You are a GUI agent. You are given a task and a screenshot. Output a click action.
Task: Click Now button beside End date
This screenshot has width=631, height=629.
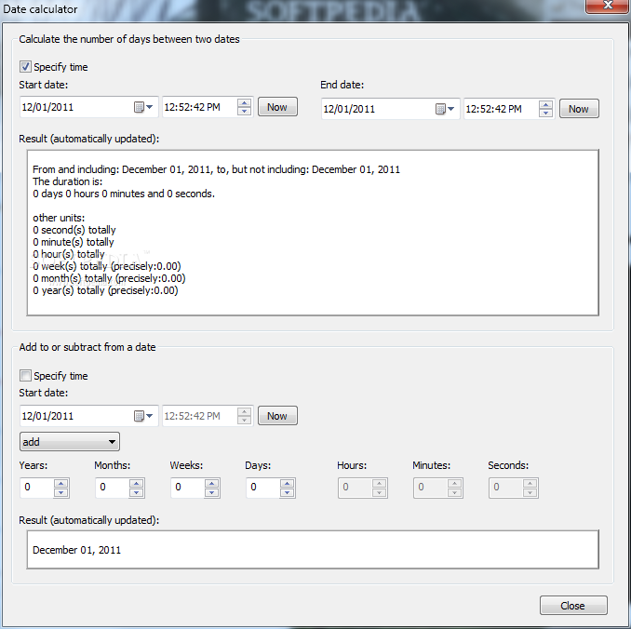click(579, 109)
